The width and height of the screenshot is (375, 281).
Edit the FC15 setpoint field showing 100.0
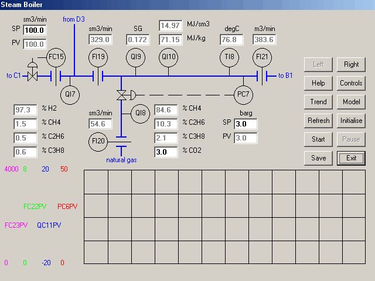click(x=34, y=30)
